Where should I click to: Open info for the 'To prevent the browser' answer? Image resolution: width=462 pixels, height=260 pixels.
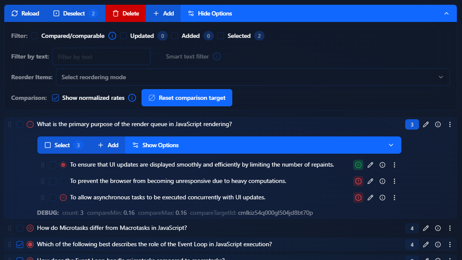(382, 181)
